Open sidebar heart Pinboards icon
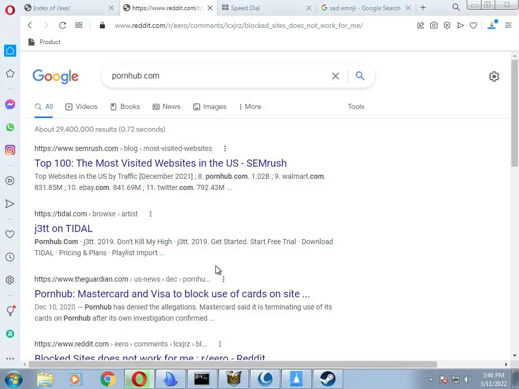Viewport: 519px width, 389px height. [x=10, y=234]
